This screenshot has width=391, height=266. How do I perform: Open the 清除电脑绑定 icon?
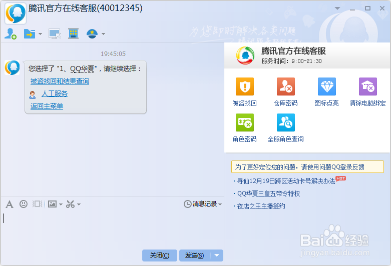(x=368, y=86)
